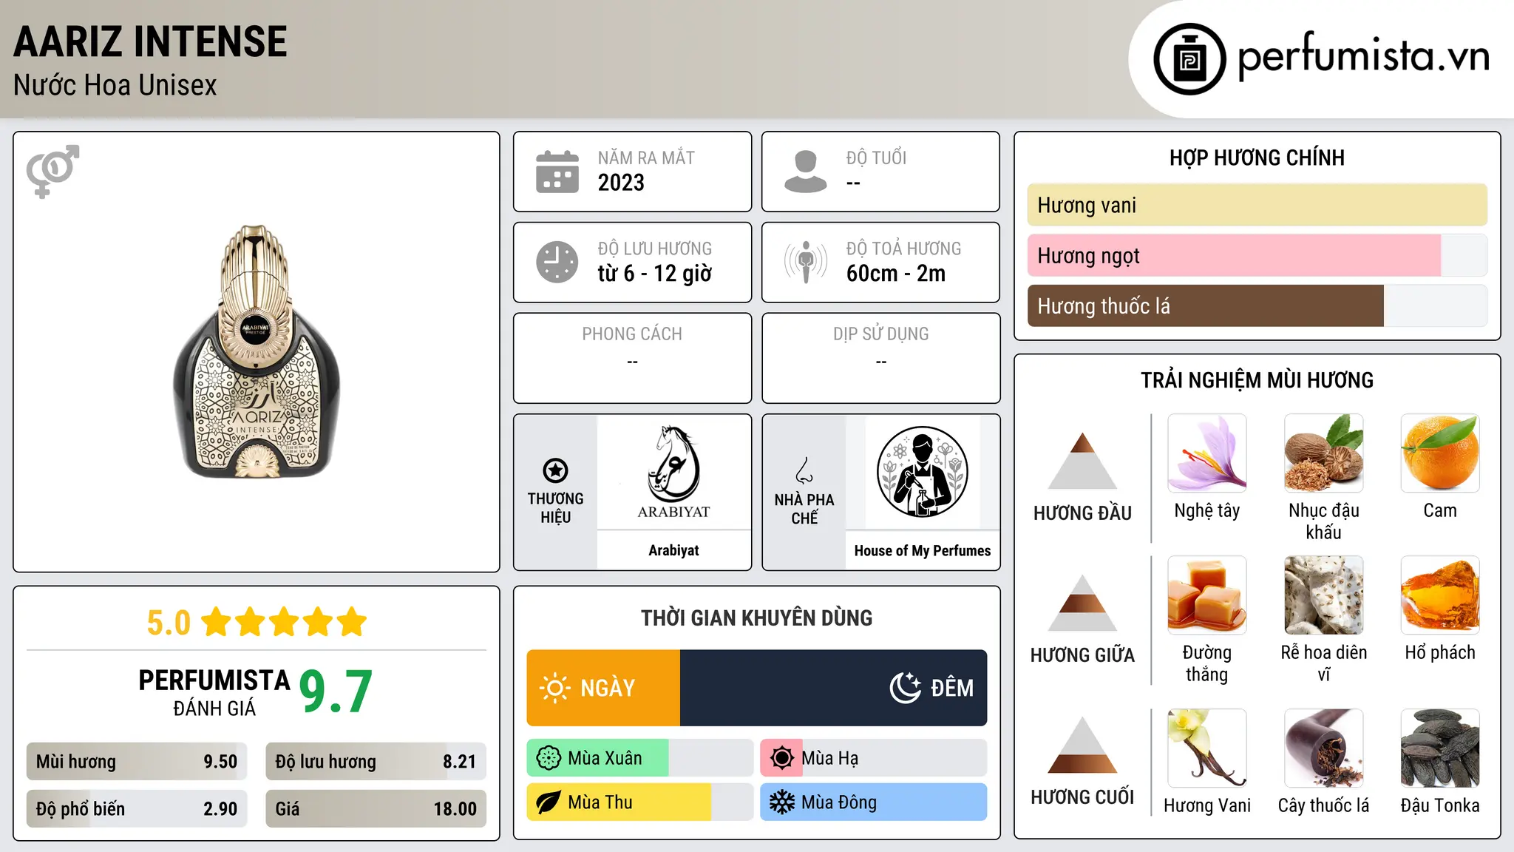Click the 5.0 user rating number

(169, 623)
